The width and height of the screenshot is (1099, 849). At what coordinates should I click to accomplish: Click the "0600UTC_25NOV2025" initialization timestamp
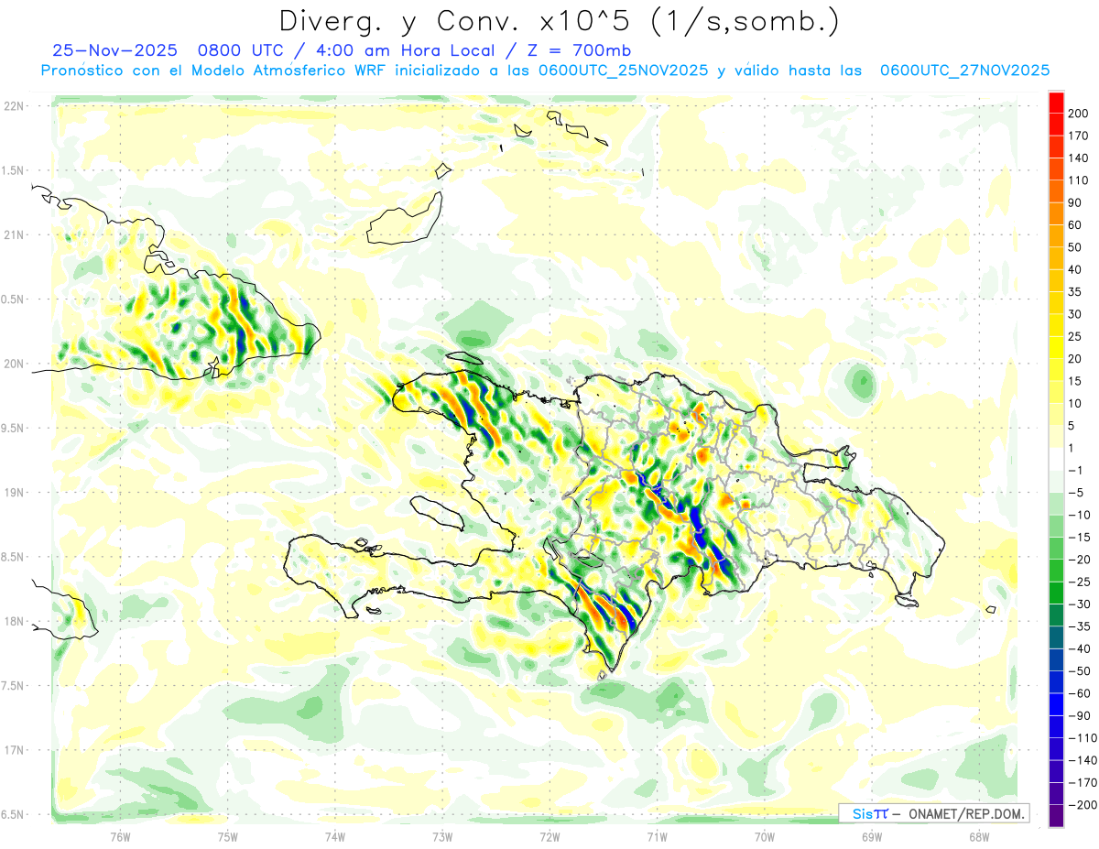tap(623, 71)
